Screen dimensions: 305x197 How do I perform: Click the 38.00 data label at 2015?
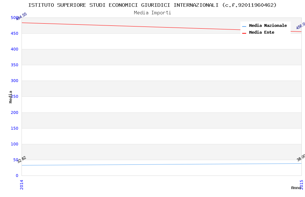(301, 158)
